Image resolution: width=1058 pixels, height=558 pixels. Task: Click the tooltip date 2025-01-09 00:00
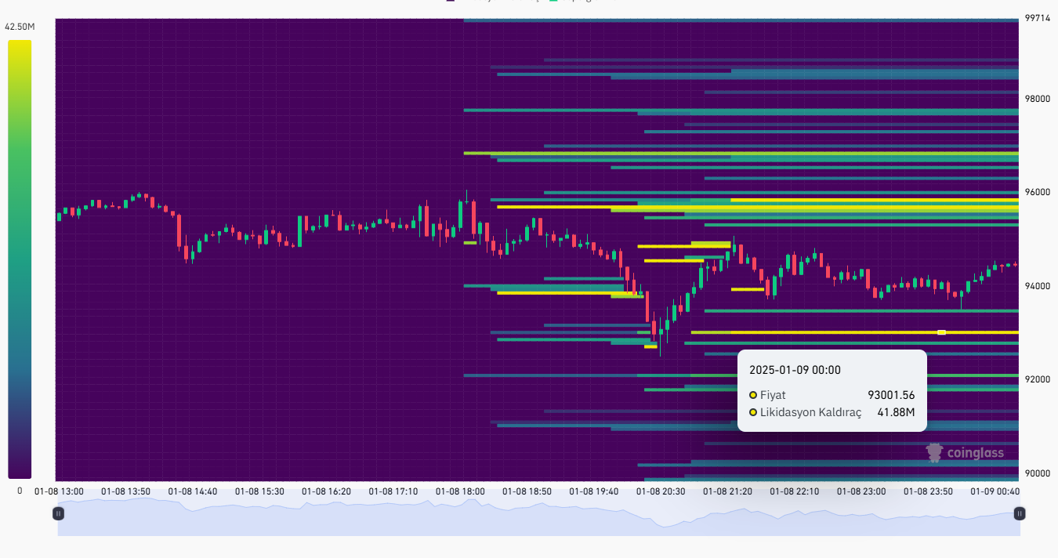[x=795, y=370]
